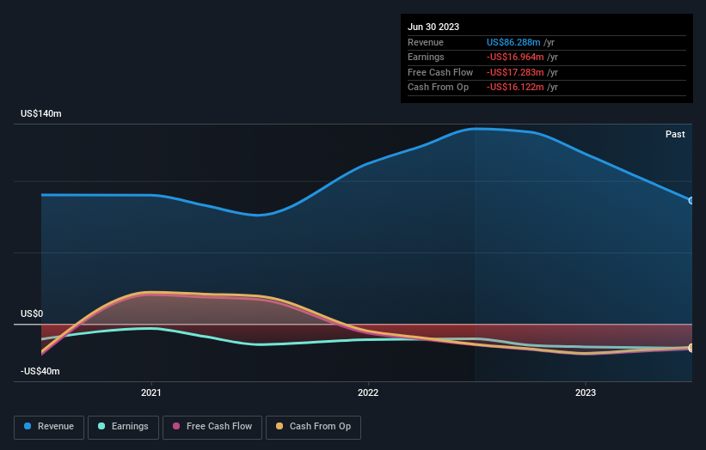Click the Past label on the chart
706x450 pixels.
tap(675, 135)
